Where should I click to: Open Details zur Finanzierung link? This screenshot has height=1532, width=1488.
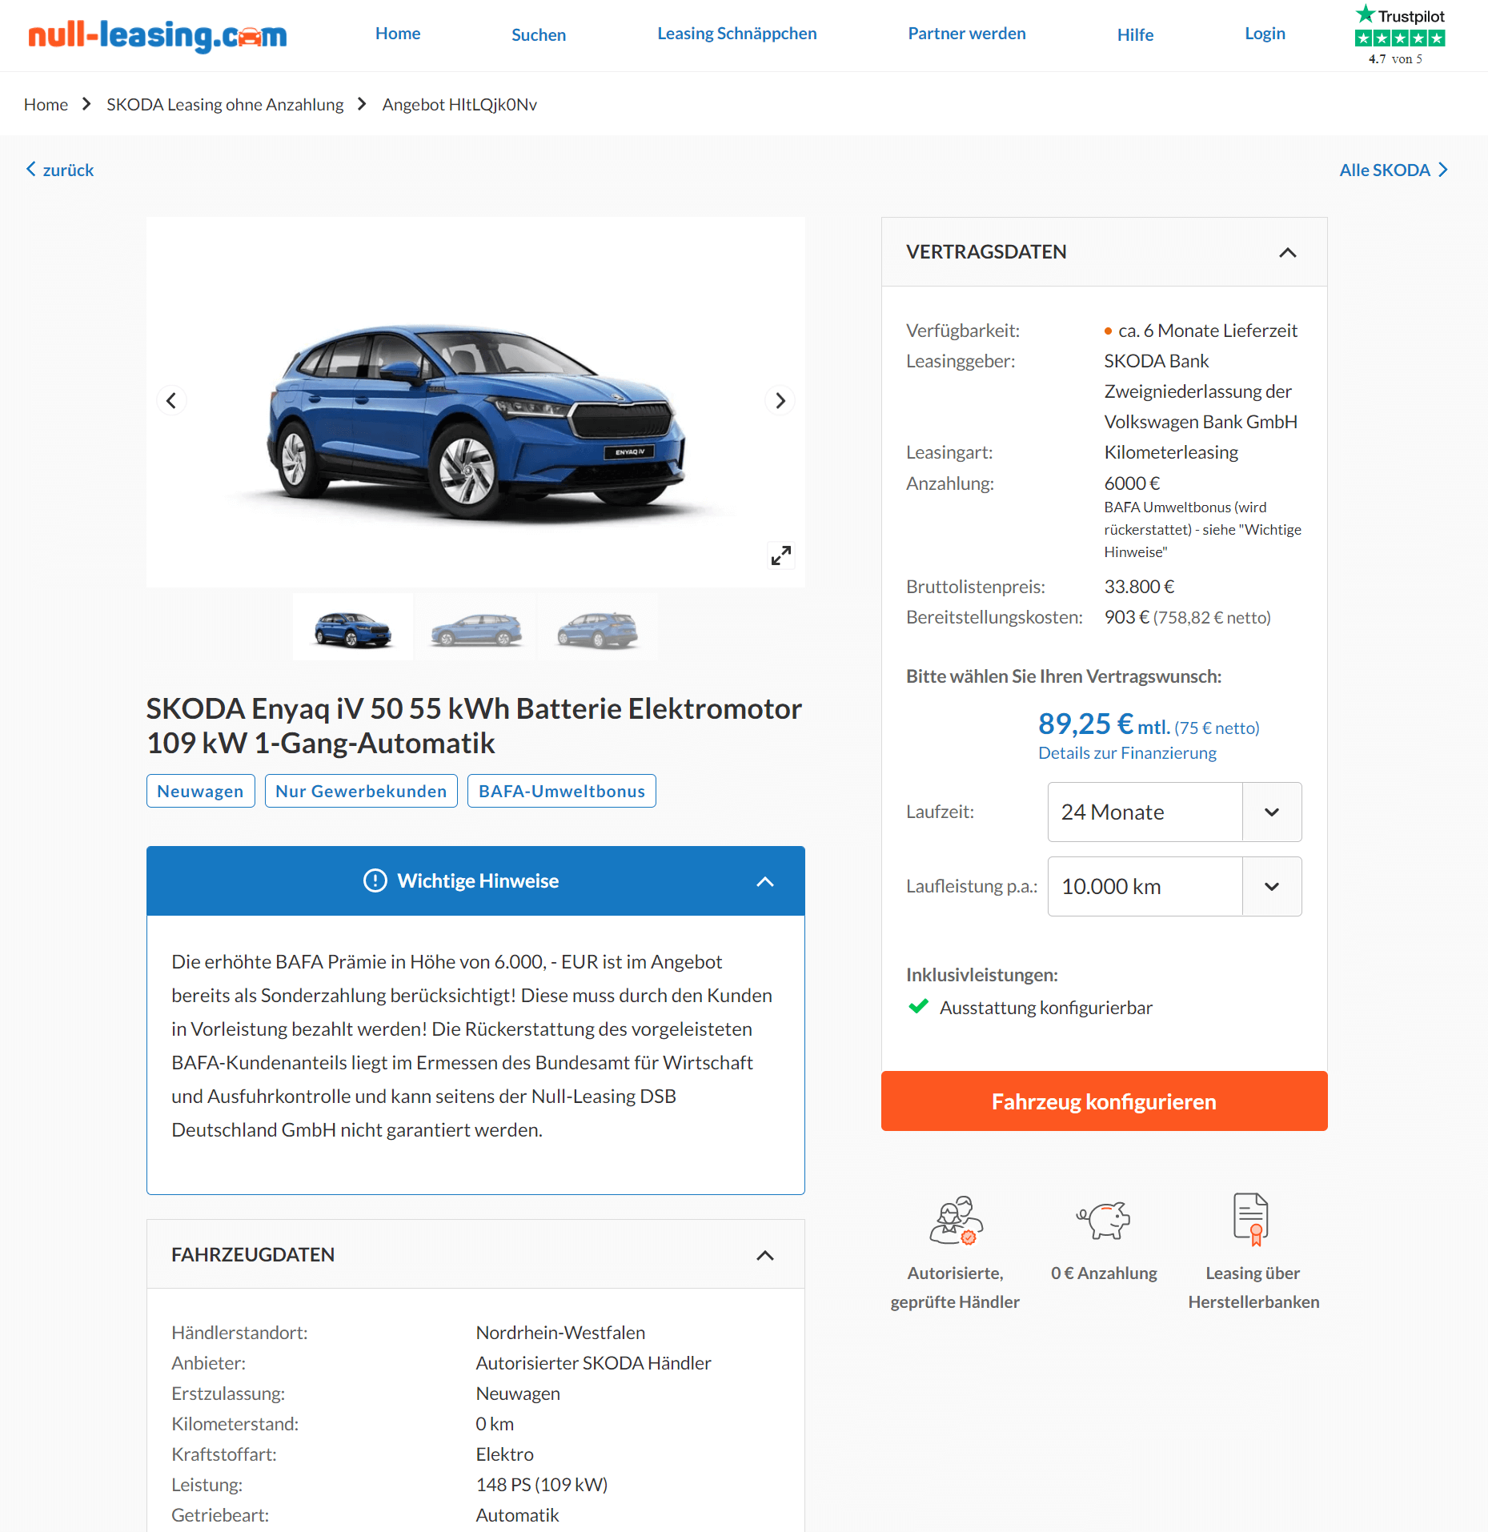click(1127, 753)
